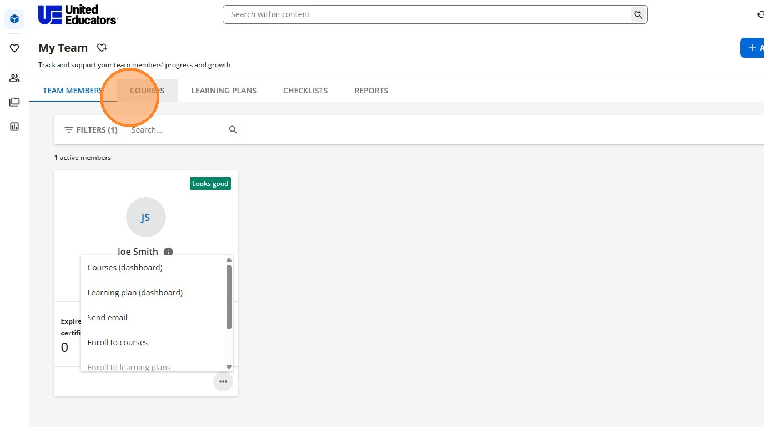Screen dimensions: 764x427
Task: Click the blue add button at top right
Action: pyautogui.click(x=752, y=48)
